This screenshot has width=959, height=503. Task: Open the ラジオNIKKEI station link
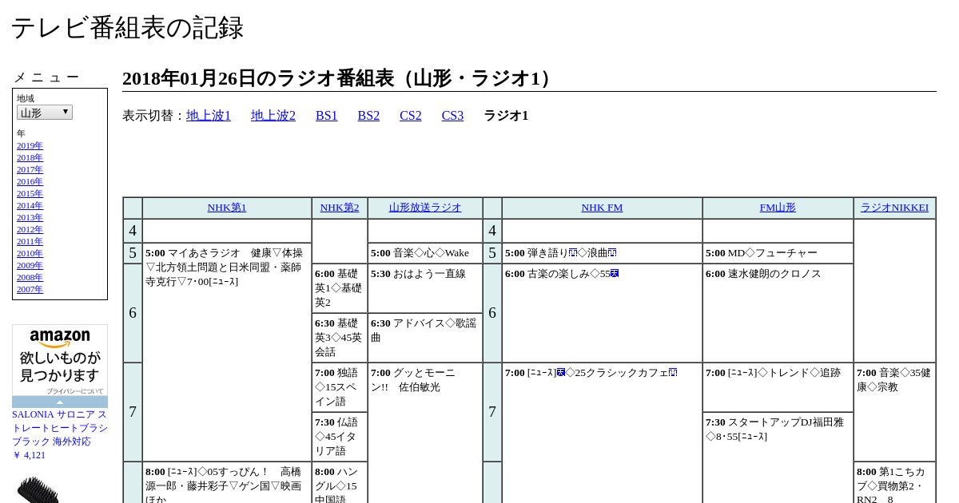point(894,208)
